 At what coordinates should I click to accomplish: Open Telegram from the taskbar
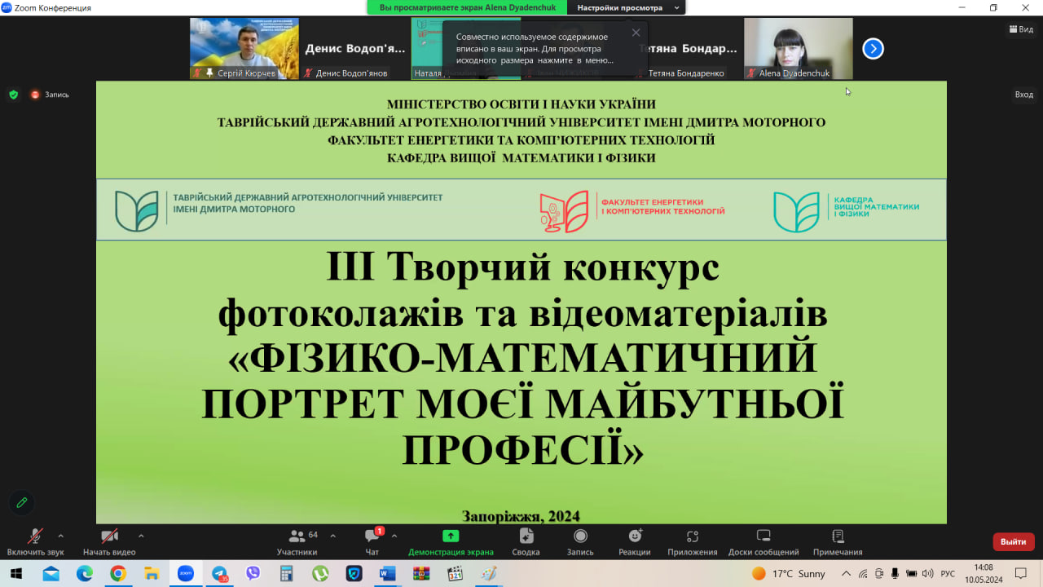point(220,574)
